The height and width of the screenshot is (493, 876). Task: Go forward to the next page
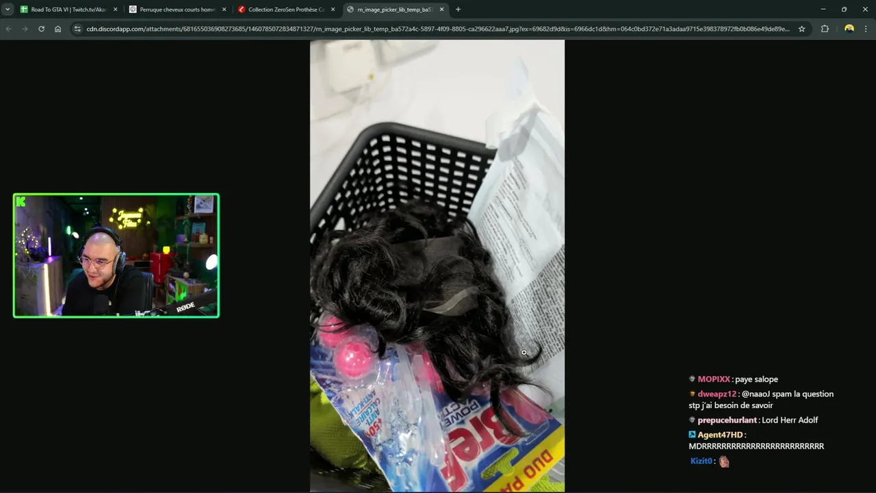click(x=25, y=29)
